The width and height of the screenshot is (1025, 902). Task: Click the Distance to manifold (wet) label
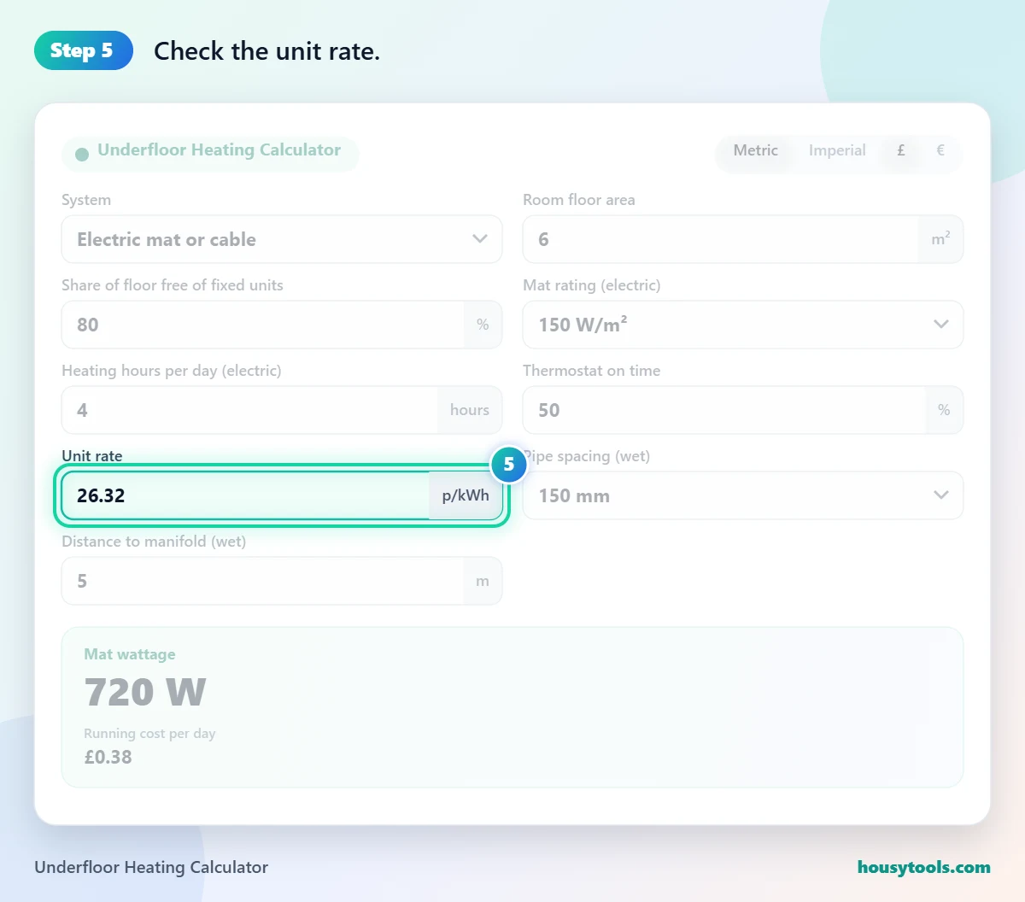154,542
